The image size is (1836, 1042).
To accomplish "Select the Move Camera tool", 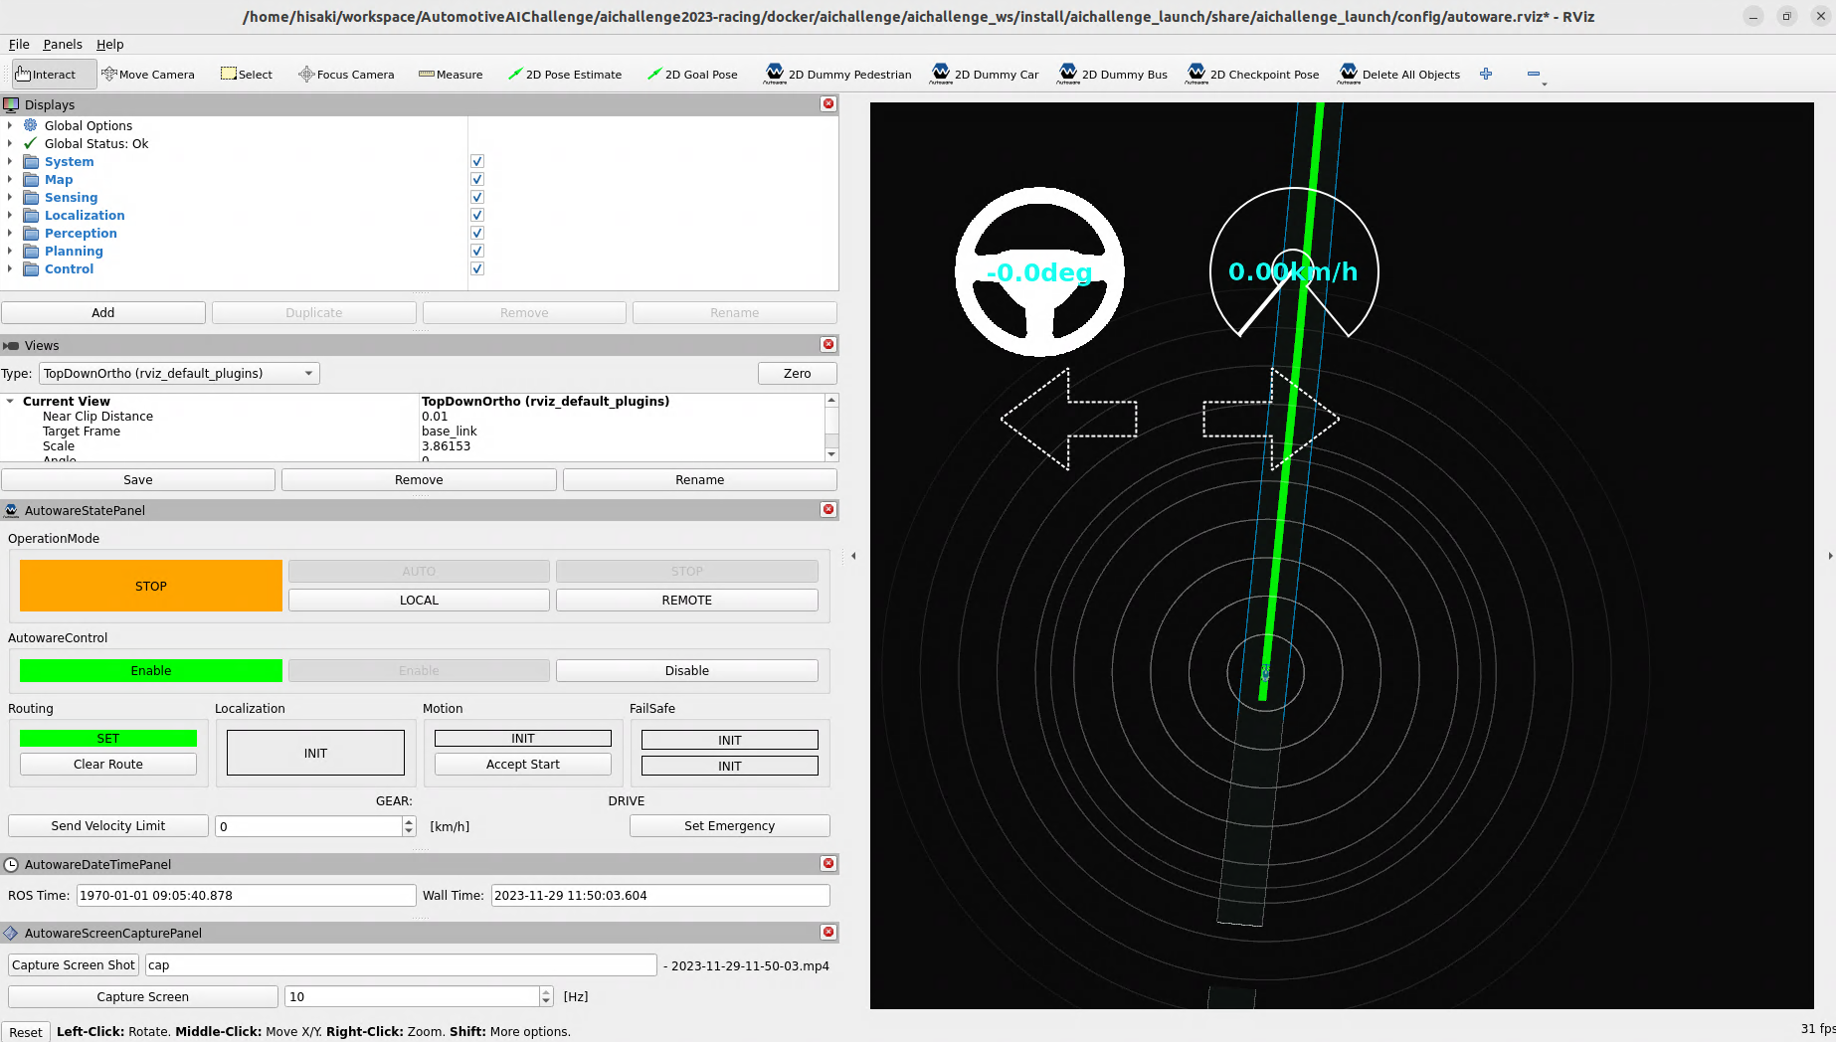I will pos(148,75).
